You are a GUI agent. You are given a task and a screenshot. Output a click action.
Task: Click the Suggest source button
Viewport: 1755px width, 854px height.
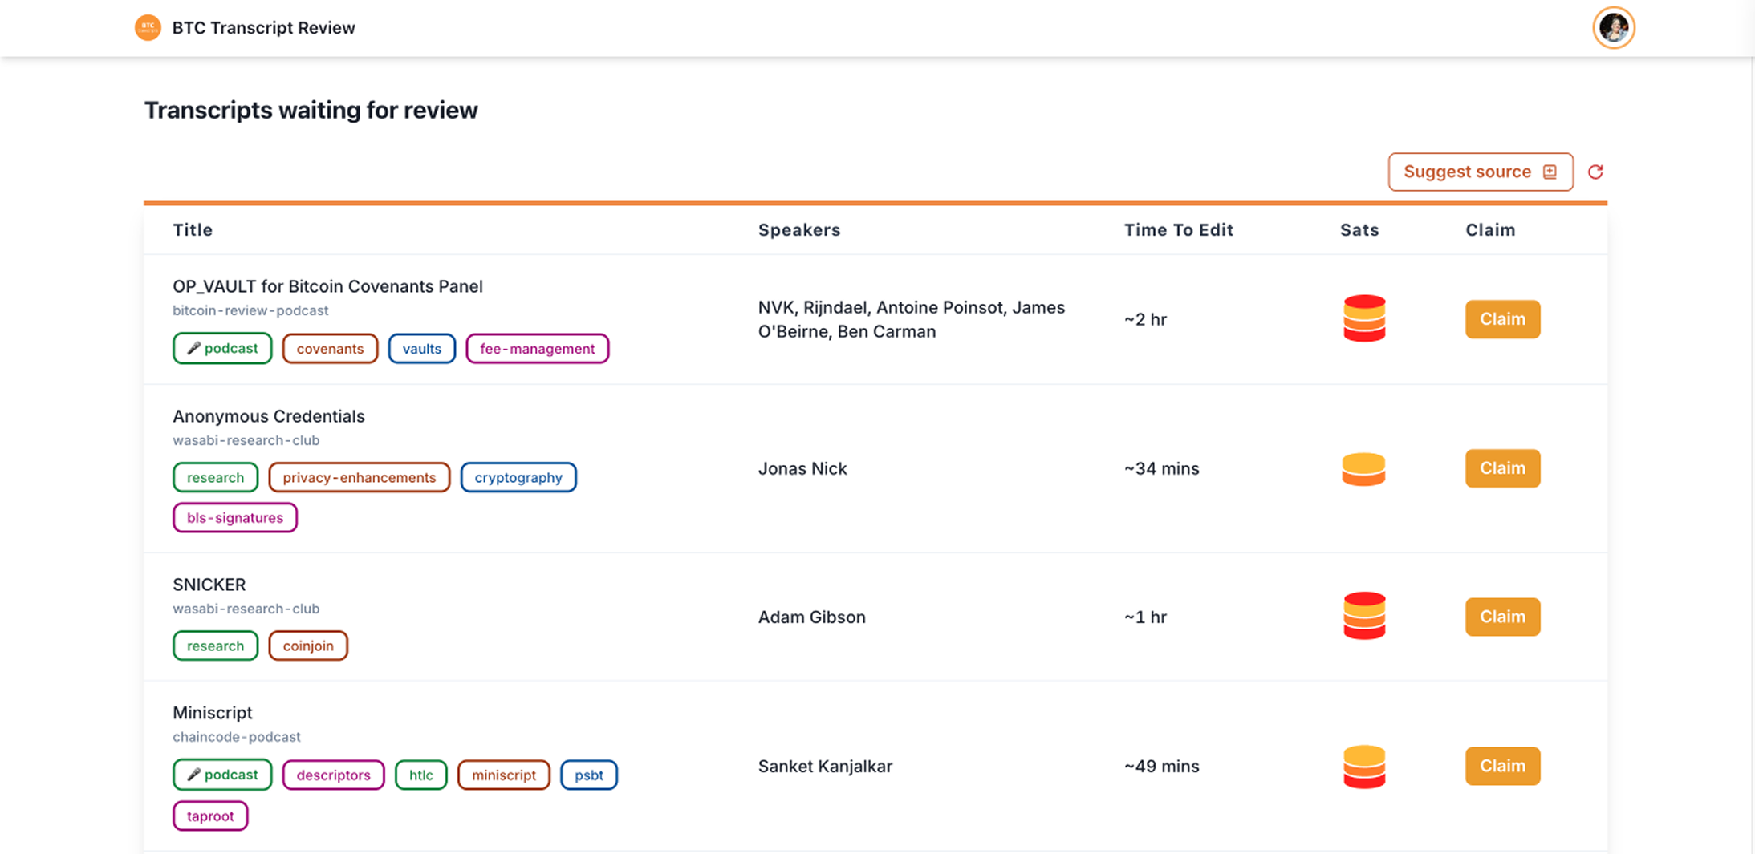tap(1481, 172)
